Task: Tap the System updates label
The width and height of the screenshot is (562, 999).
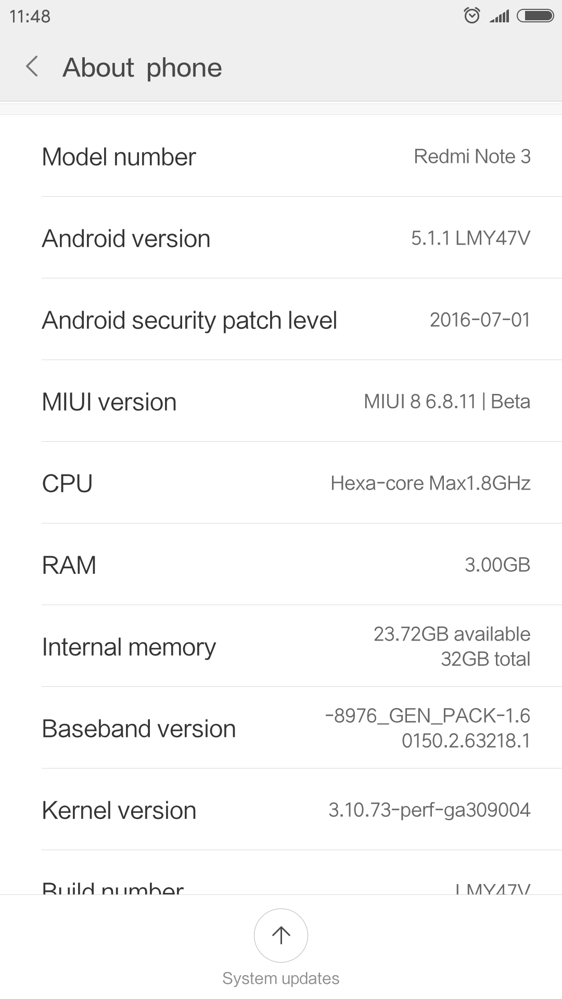Action: coord(281,978)
